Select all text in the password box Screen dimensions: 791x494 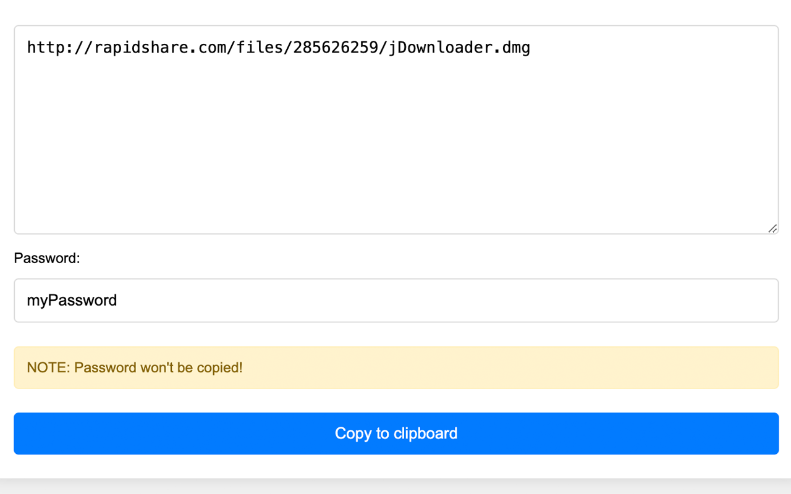(72, 300)
